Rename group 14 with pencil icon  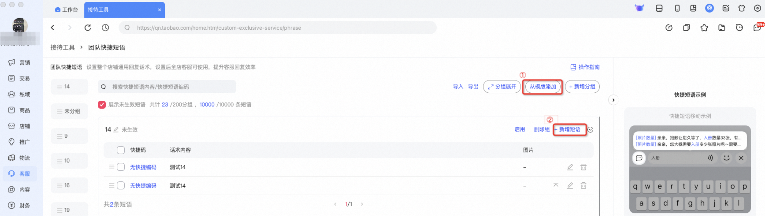point(116,129)
